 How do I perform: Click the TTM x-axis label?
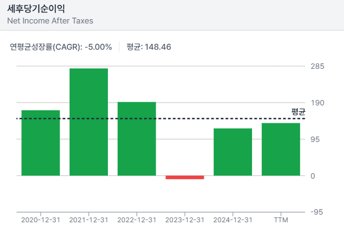[281, 220]
